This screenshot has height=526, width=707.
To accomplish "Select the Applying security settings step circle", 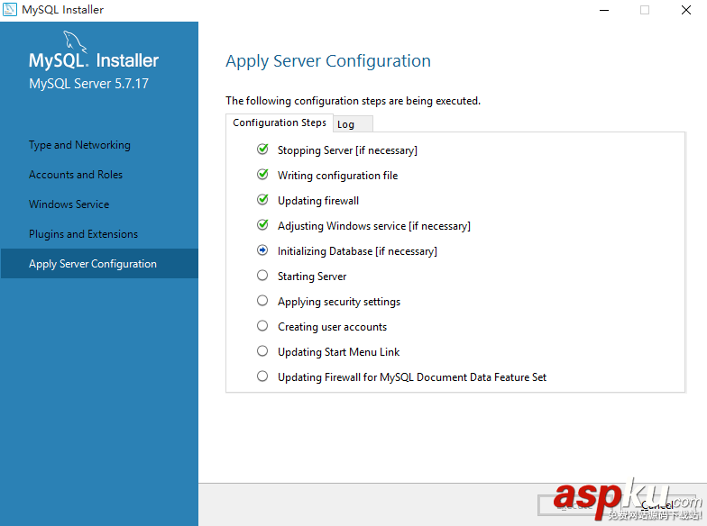I will (262, 301).
